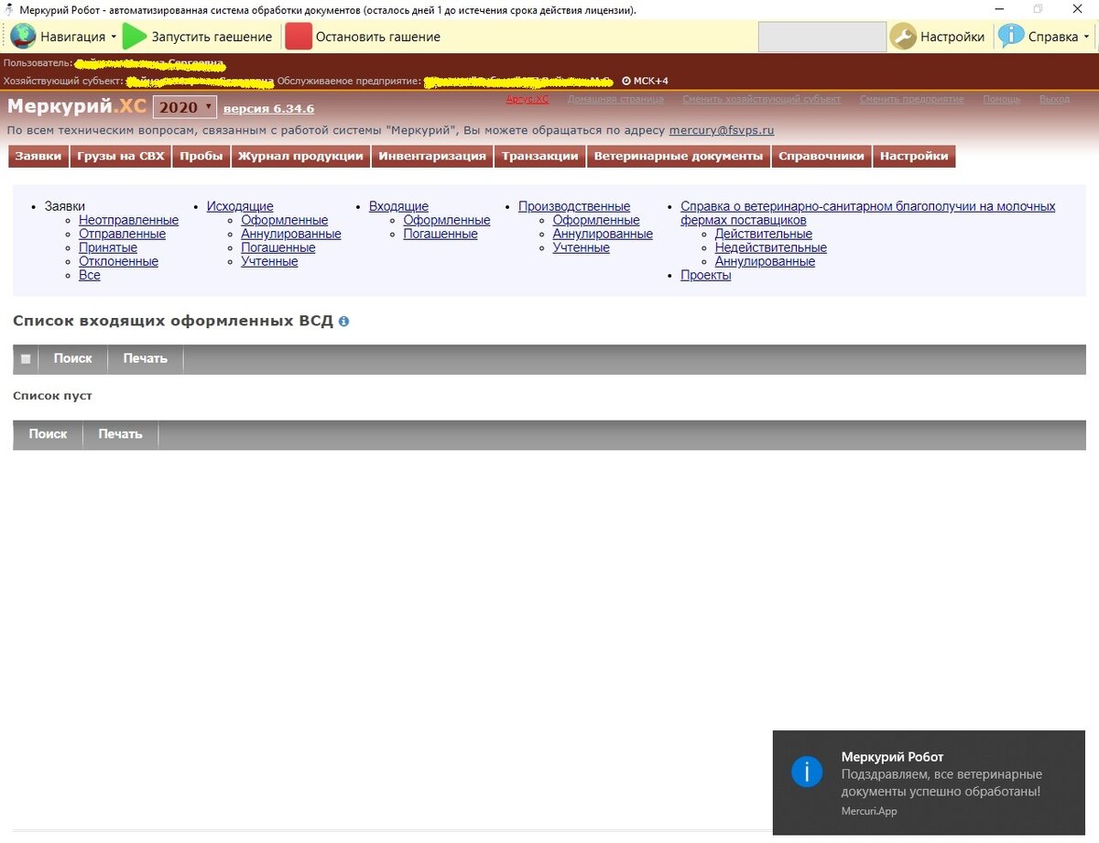The image size is (1099, 843).
Task: Open Учтенные under Производственные
Action: tap(582, 247)
